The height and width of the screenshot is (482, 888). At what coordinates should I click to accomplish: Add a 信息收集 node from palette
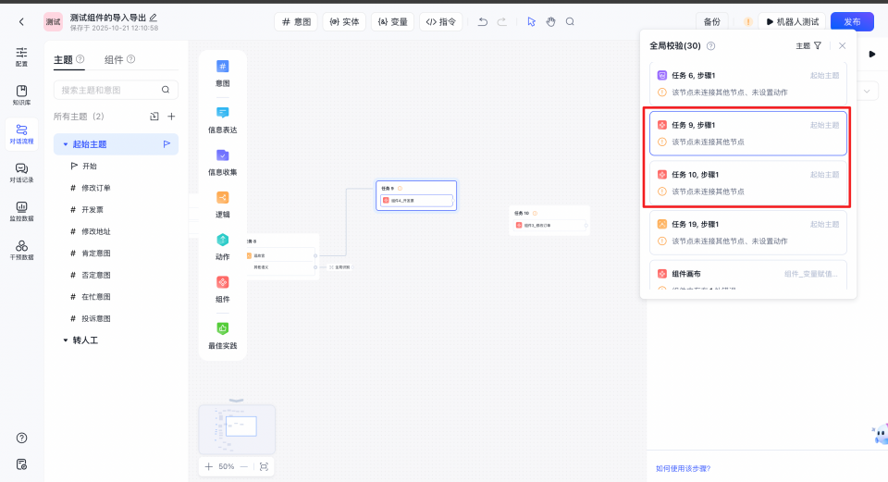tap(222, 161)
